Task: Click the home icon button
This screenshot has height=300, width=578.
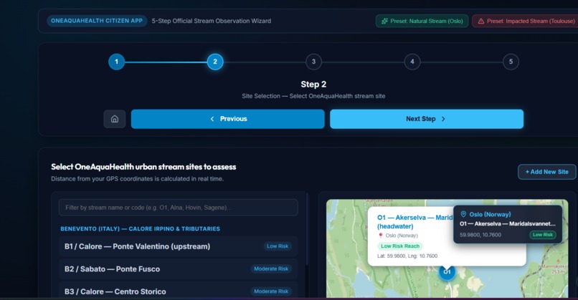Action: coord(115,119)
